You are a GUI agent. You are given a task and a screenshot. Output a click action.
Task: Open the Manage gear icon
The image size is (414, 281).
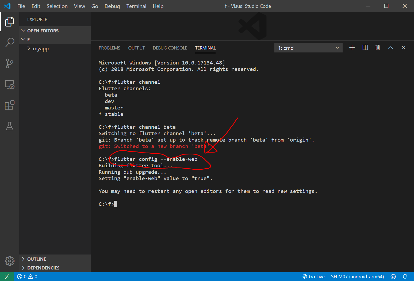(x=10, y=261)
